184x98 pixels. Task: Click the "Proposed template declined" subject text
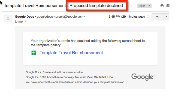pos(96,5)
